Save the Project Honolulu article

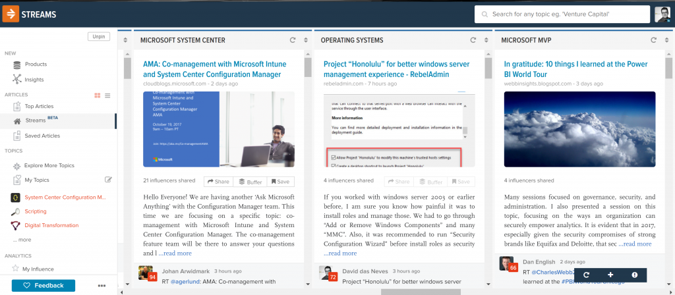click(x=461, y=182)
